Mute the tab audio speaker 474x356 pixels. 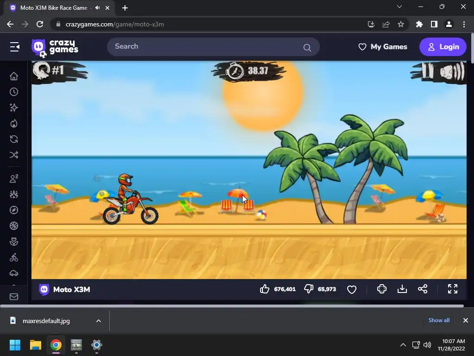(x=97, y=8)
